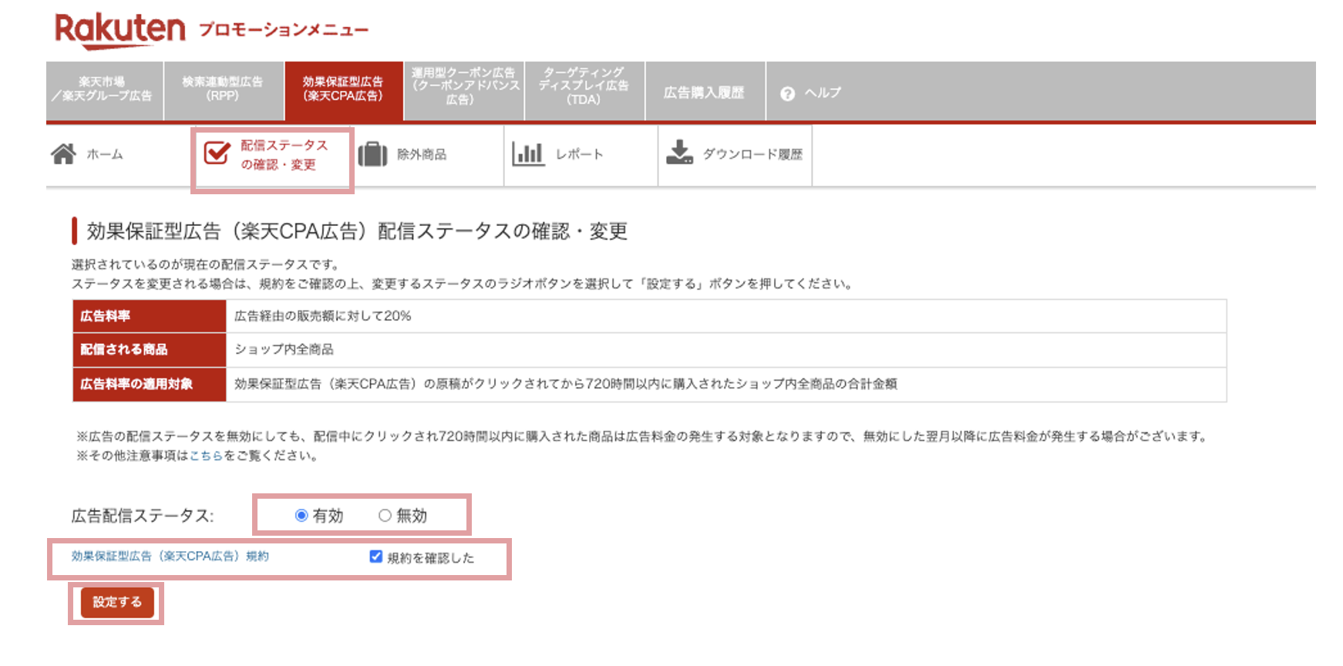Click the Rakuten logo
This screenshot has width=1343, height=666.
pyautogui.click(x=119, y=31)
